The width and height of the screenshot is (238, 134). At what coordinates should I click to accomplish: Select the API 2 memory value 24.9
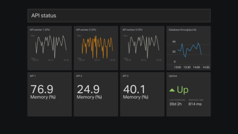pyautogui.click(x=88, y=89)
